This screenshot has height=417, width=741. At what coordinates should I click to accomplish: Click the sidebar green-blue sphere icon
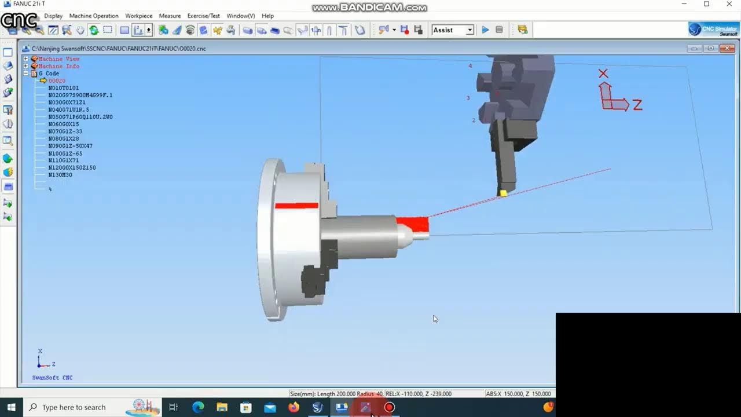point(8,158)
